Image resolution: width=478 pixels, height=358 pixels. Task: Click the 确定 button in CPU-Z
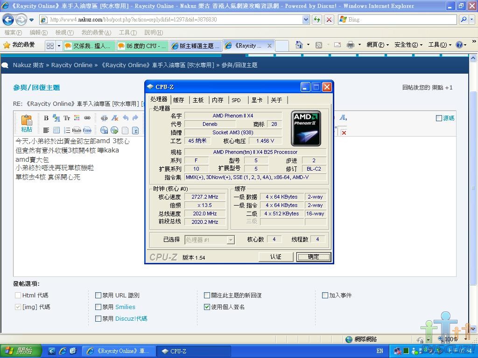point(313,257)
